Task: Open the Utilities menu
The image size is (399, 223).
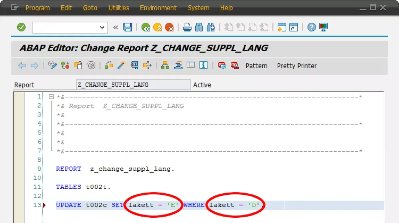Action: click(x=119, y=8)
